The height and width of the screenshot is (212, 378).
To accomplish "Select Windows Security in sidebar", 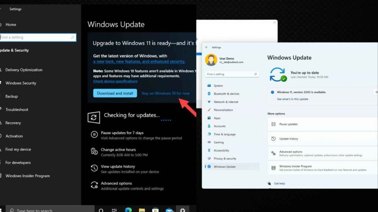I will coord(21,83).
